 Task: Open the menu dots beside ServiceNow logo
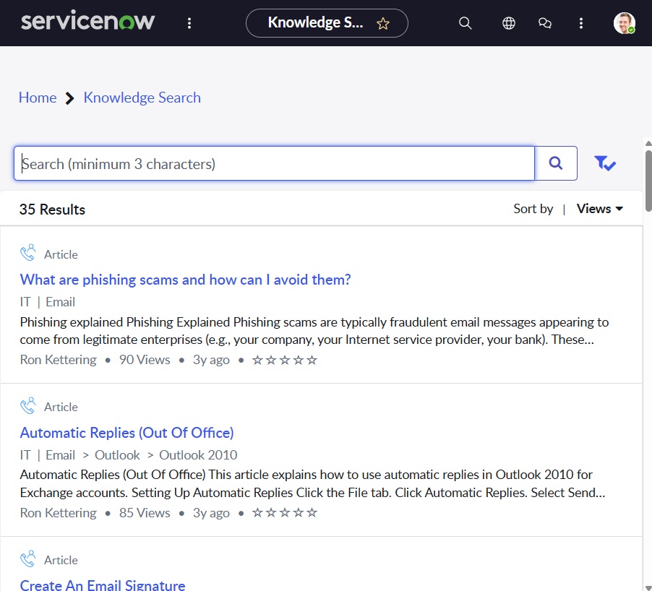[189, 23]
